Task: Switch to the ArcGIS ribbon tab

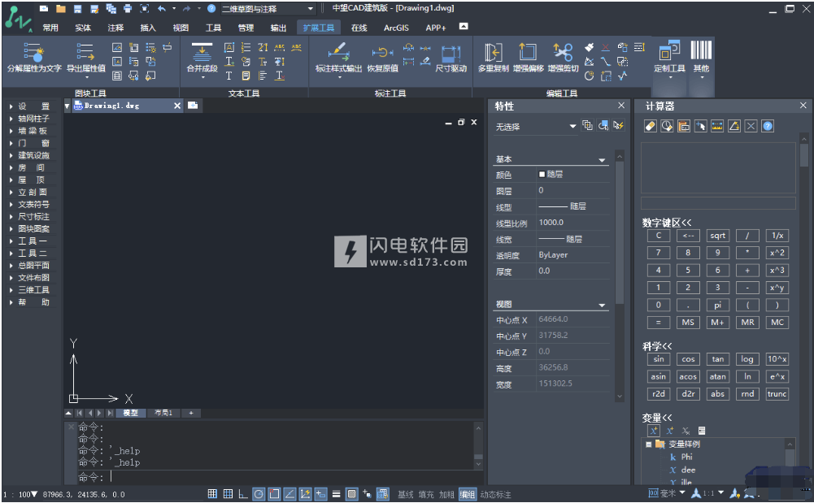Action: 396,28
